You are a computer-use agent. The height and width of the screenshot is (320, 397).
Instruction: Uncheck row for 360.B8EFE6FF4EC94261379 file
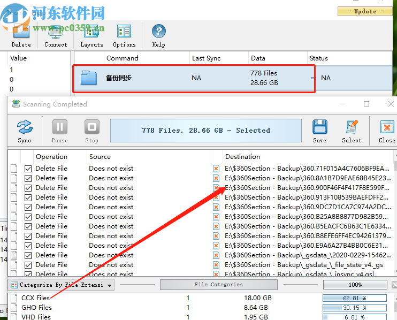pos(28,236)
